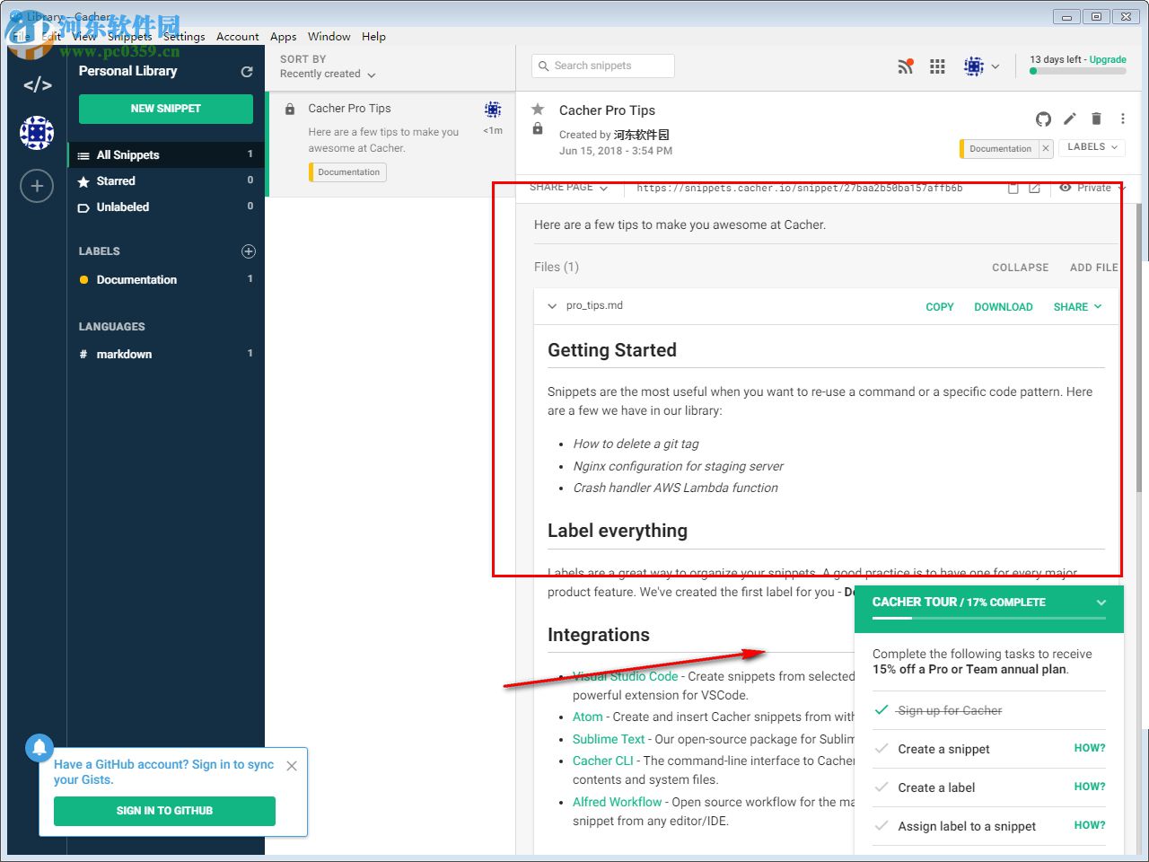1149x862 pixels.
Task: Open the Atom integration link
Action: (588, 717)
